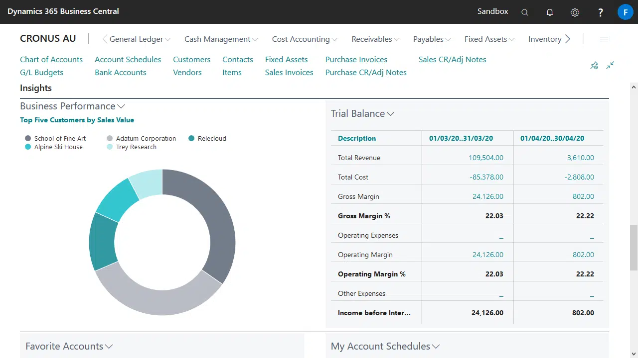
Task: Click the help question mark icon
Action: tap(601, 12)
